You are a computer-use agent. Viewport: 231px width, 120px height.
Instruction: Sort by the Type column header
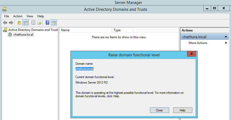coord(123,30)
